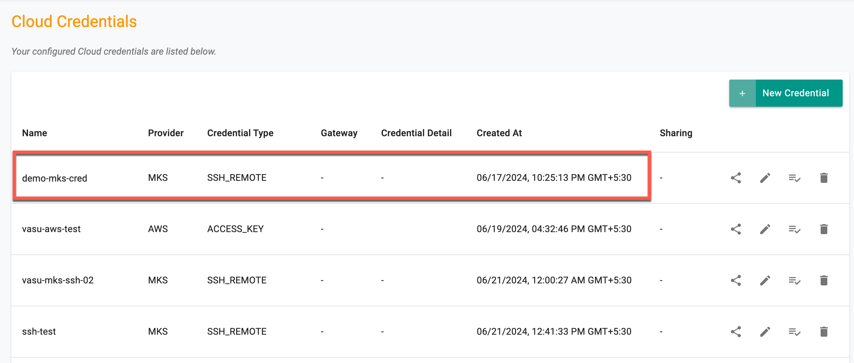Screen dimensions: 854x363
Task: Click the 06/17/2024, 10:25:13 PM timestamp
Action: point(554,178)
